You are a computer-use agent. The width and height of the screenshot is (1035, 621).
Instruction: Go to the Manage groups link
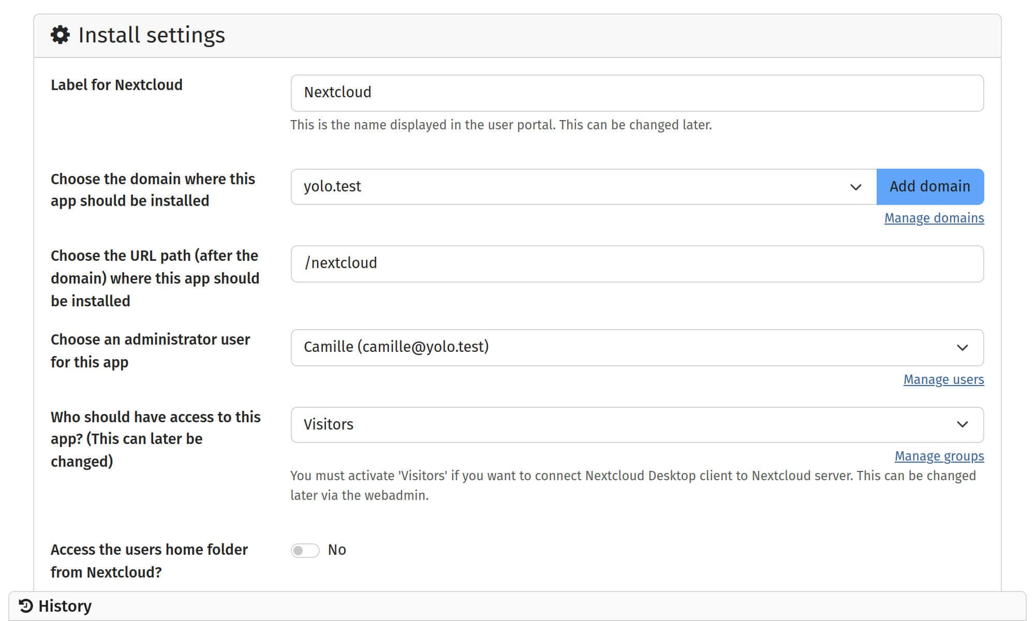(939, 456)
